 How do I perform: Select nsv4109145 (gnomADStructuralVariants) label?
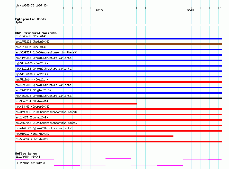[44, 128]
